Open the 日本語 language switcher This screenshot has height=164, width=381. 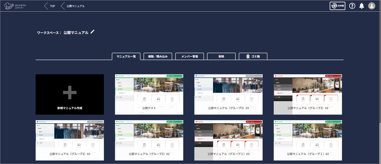pyautogui.click(x=337, y=6)
